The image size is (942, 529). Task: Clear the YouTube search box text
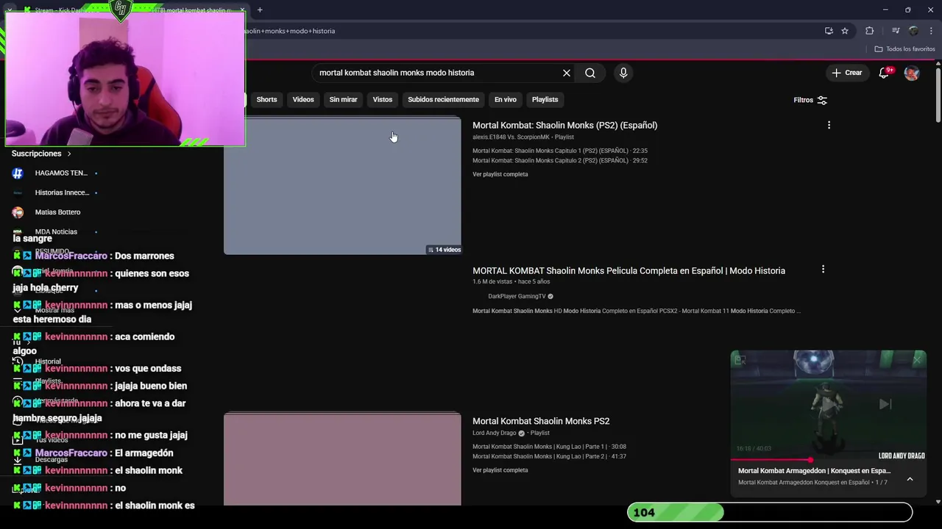(567, 73)
